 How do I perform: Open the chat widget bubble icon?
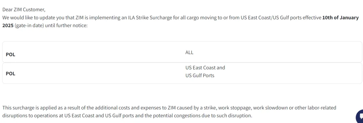click(359, 117)
